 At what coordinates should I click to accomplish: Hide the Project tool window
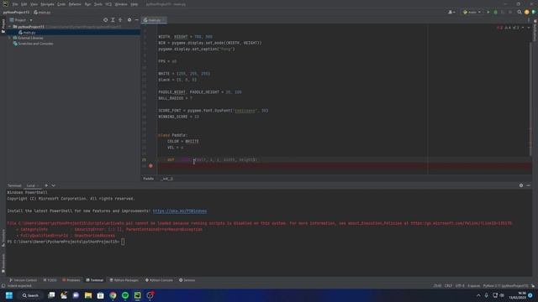[136, 20]
